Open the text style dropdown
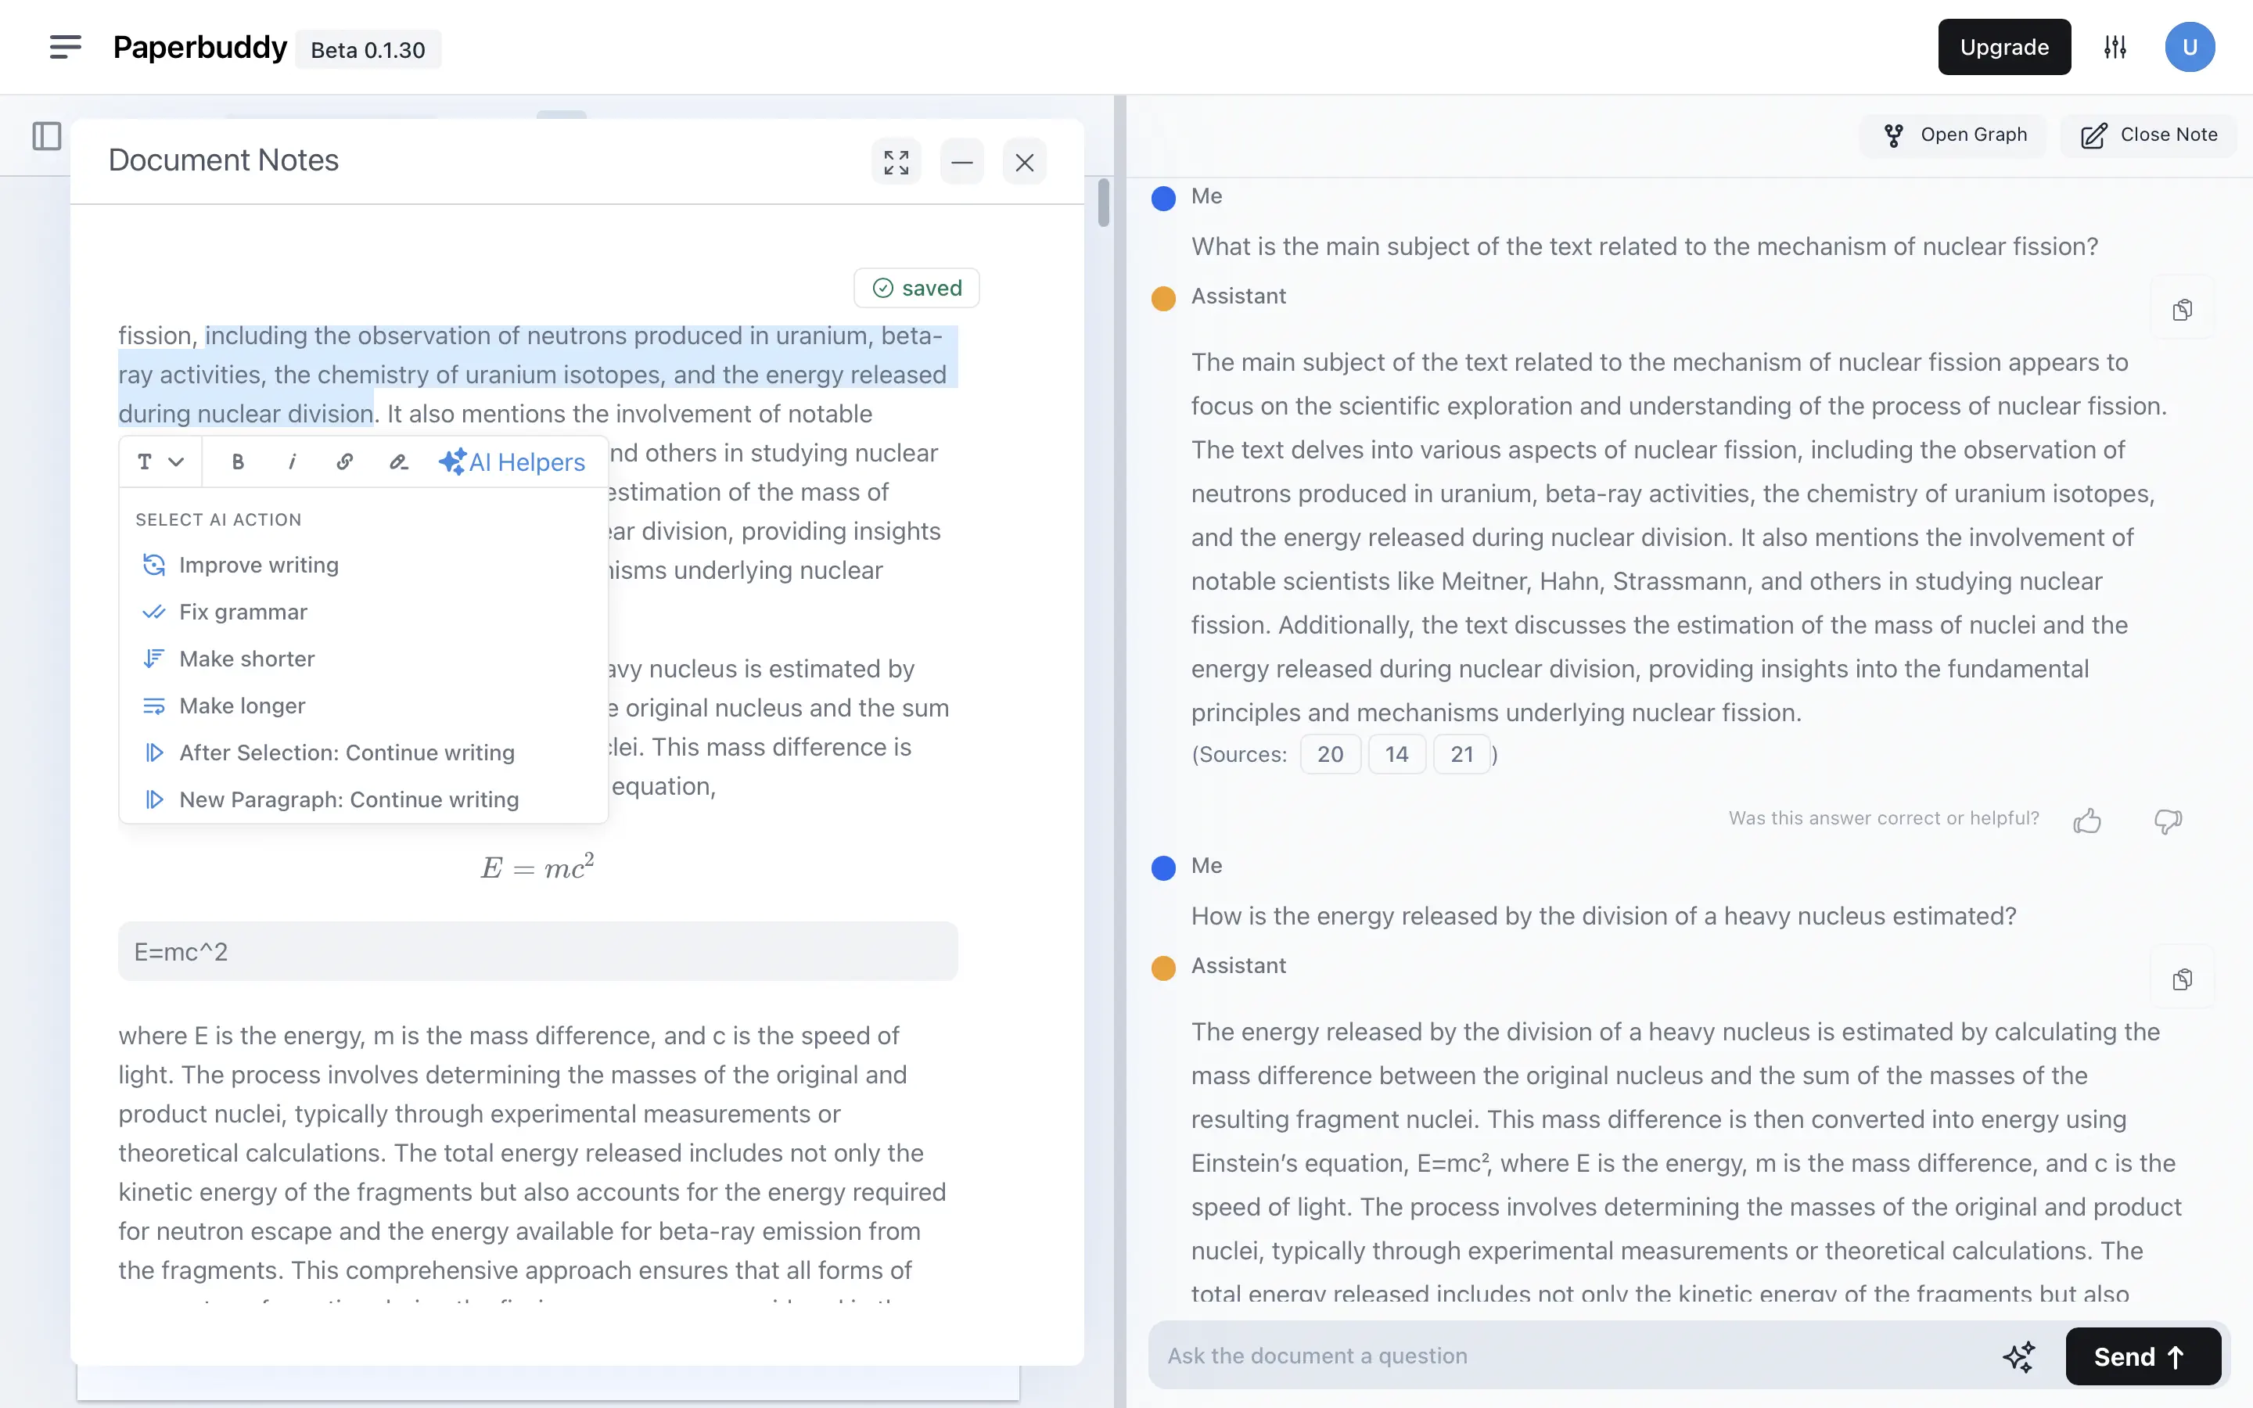The width and height of the screenshot is (2253, 1408). (158, 462)
